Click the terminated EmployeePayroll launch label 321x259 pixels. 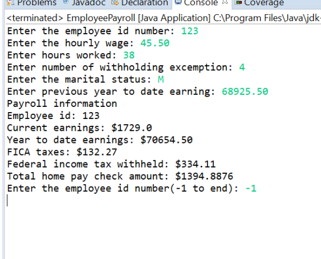[163, 18]
